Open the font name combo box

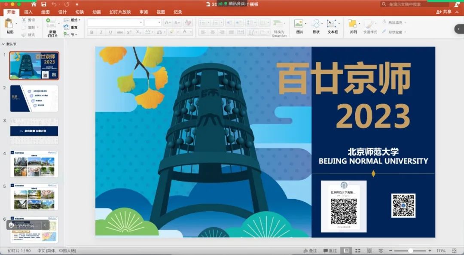[x=115, y=22]
